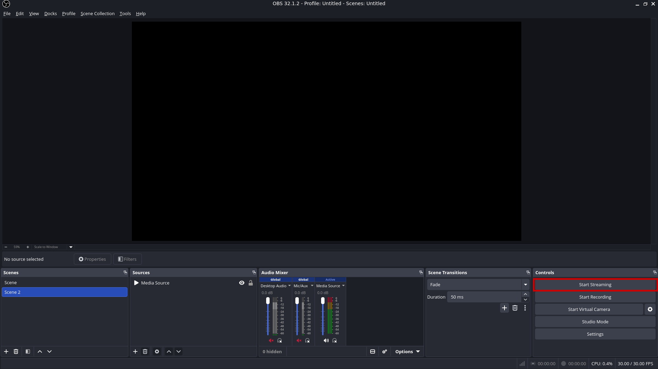Unmute Mic/Aux speaker icon
The width and height of the screenshot is (658, 369).
(x=299, y=340)
